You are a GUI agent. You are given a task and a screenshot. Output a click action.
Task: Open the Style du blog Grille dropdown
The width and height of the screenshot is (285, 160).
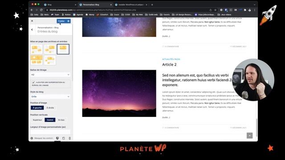point(50,96)
